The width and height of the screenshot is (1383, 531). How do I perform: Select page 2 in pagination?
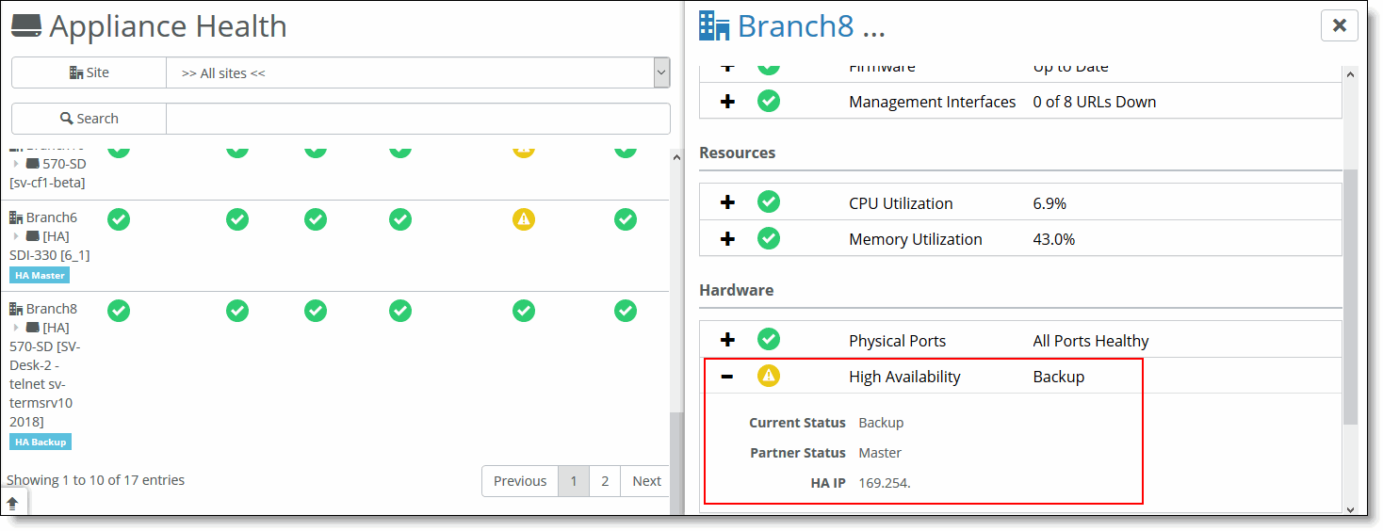605,481
